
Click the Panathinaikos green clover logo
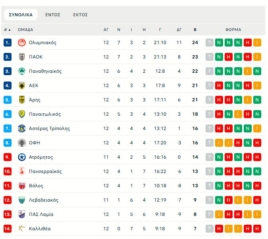(22, 71)
